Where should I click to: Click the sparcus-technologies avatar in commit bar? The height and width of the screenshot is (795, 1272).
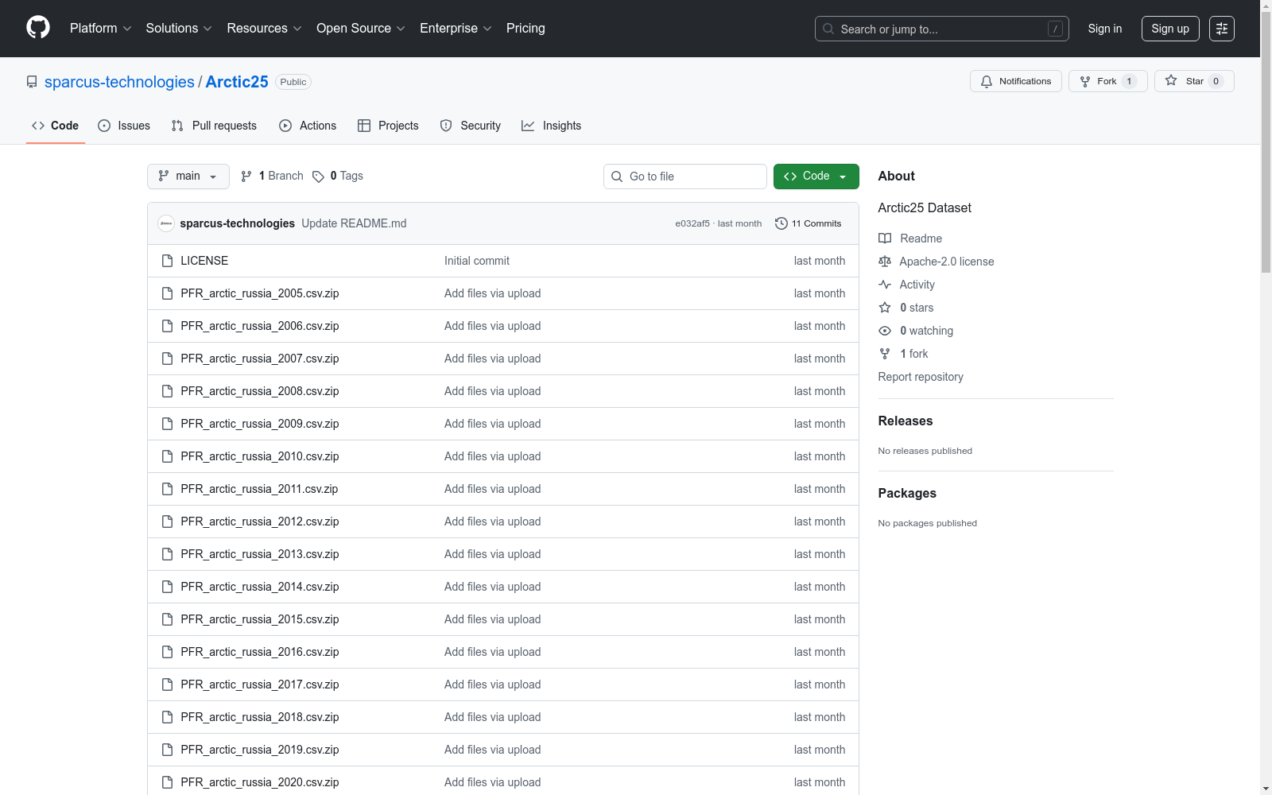(x=166, y=223)
